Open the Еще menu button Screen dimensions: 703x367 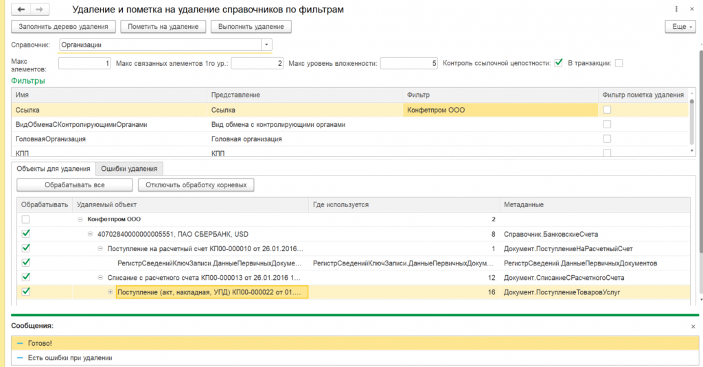[680, 26]
